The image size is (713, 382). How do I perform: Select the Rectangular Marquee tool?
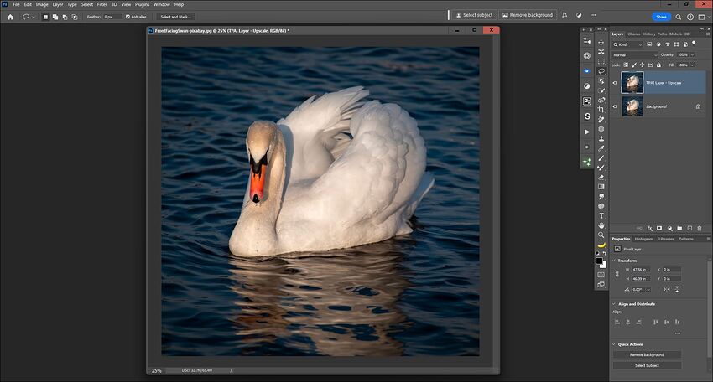point(601,62)
